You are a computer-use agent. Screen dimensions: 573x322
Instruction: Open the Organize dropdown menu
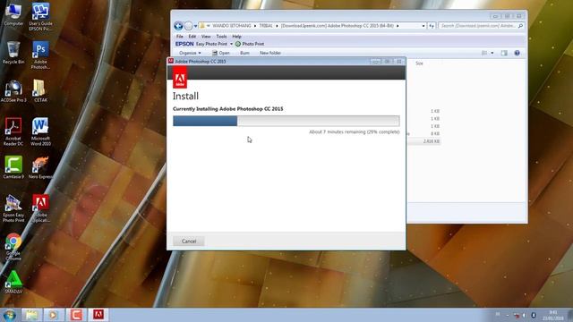(190, 53)
